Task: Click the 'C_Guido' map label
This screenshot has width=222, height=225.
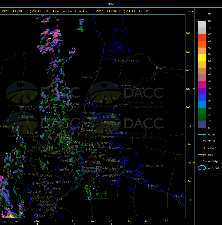Action: click(x=33, y=133)
